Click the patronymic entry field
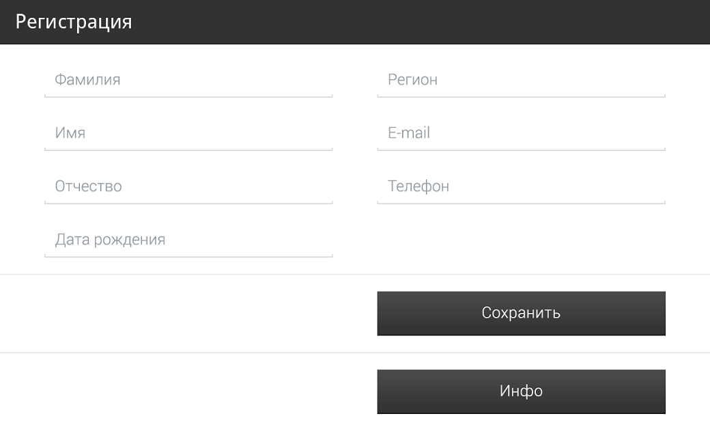The image size is (710, 444). [x=188, y=186]
